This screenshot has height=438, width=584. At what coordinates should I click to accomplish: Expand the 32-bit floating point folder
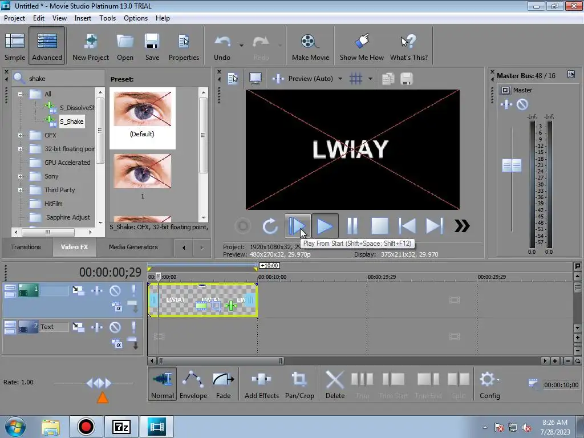[x=21, y=149]
